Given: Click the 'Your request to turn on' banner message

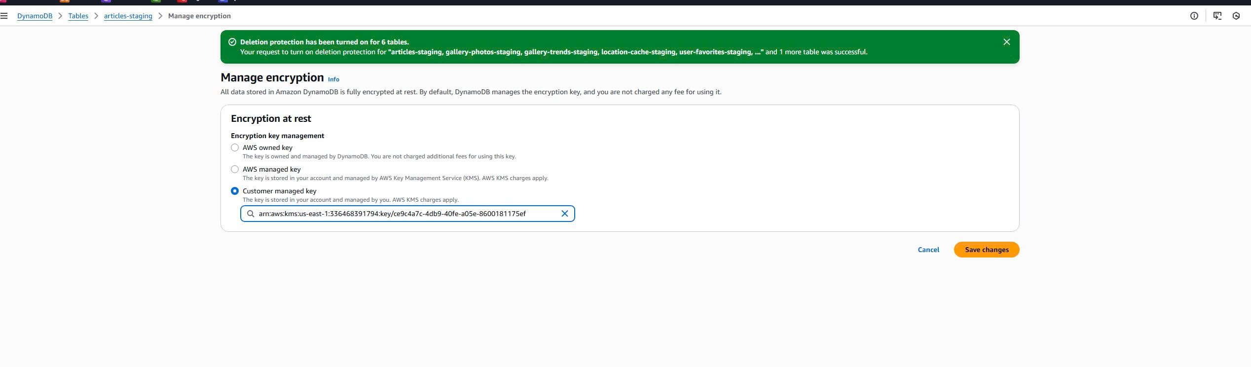Looking at the screenshot, I should 553,52.
